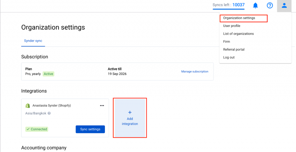
Task: Add a new integration
Action: 130,118
